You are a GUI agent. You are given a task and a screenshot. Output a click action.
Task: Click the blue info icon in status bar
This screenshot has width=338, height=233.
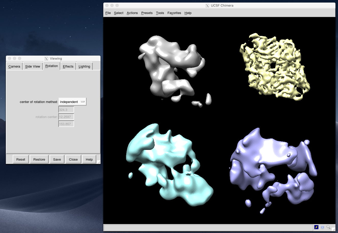click(x=322, y=227)
